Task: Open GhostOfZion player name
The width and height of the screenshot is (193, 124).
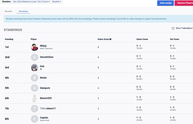Action: tap(46, 57)
